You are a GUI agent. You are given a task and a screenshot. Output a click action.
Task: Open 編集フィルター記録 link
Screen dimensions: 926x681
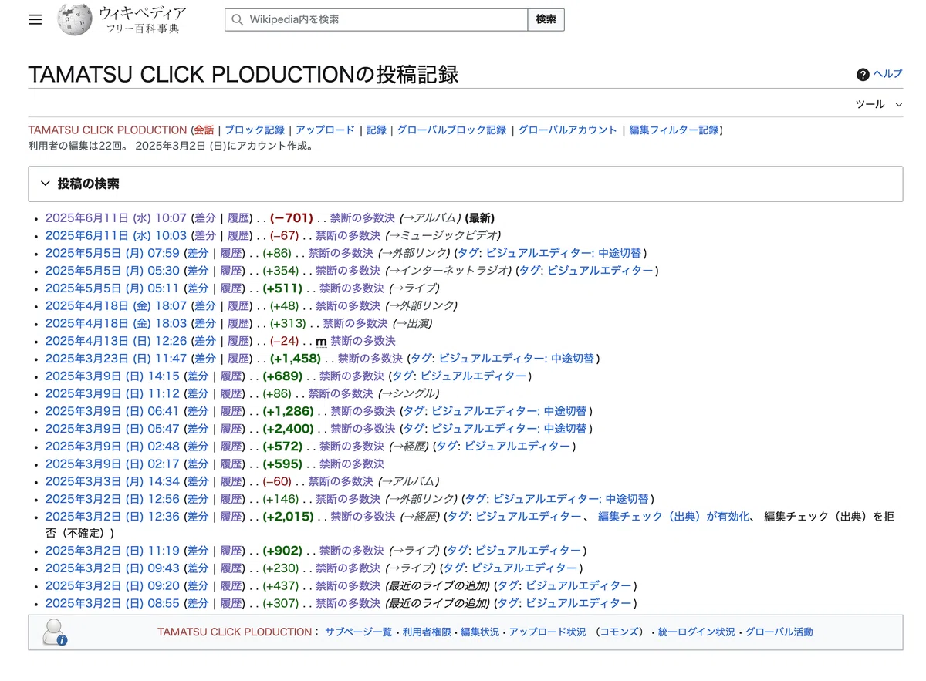[x=674, y=130]
